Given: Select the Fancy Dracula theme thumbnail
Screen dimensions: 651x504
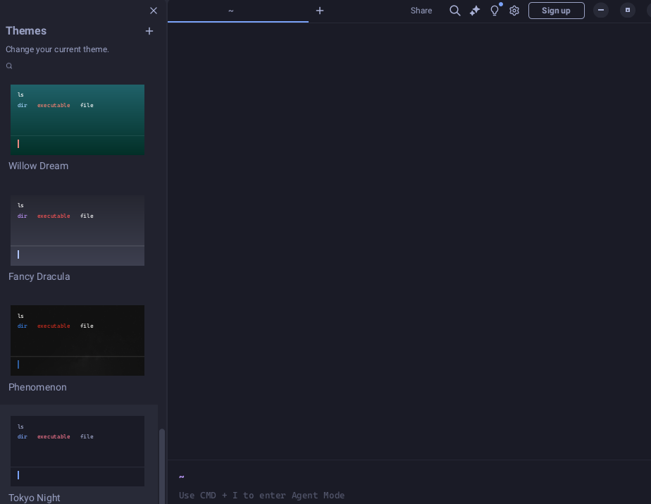Looking at the screenshot, I should coord(77,231).
